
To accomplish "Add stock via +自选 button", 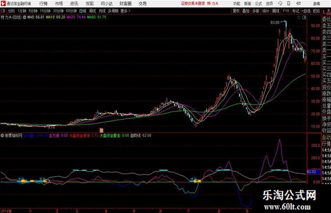I will click(x=306, y=11).
